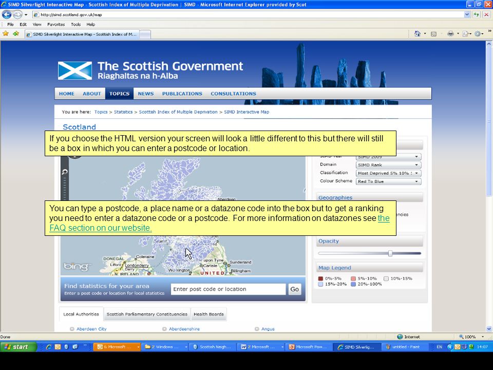Click the Scottish Government saltire logo
493x370 pixels.
coord(75,70)
